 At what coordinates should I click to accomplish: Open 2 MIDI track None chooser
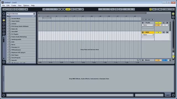148,35
